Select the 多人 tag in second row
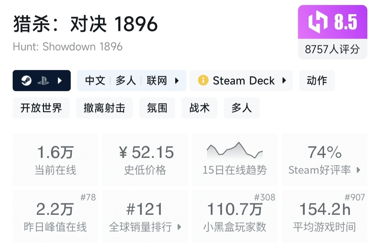This screenshot has width=380, height=246. (x=242, y=108)
